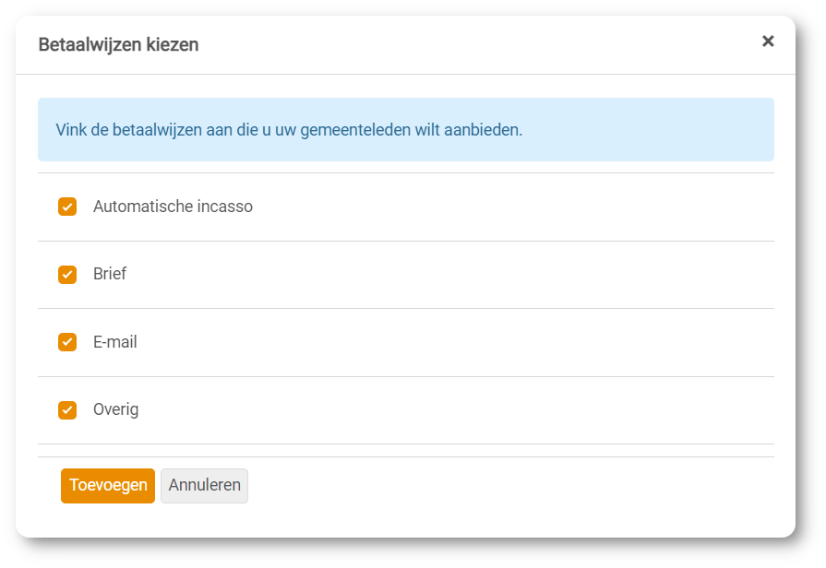This screenshot has height=568, width=826.
Task: Click the 'Brief' label text
Action: [x=110, y=275]
